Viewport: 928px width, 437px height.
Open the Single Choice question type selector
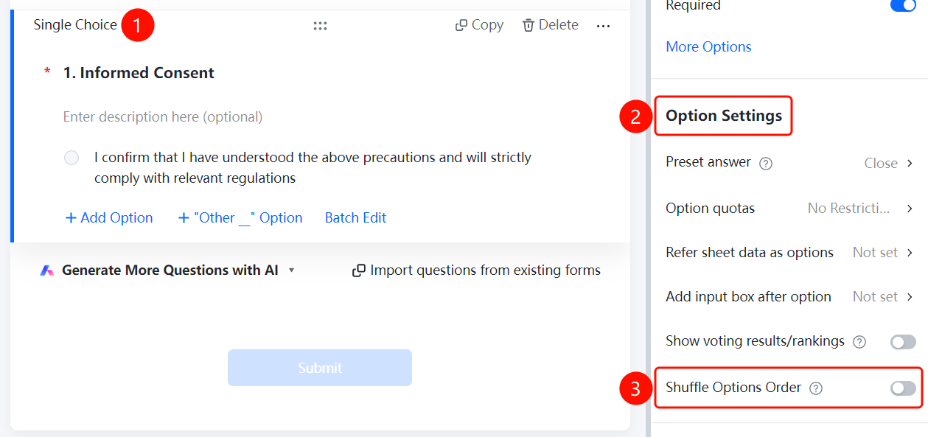pyautogui.click(x=75, y=25)
